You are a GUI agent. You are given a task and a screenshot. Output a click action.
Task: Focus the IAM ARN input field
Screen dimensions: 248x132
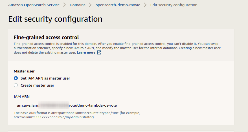(x=93, y=105)
